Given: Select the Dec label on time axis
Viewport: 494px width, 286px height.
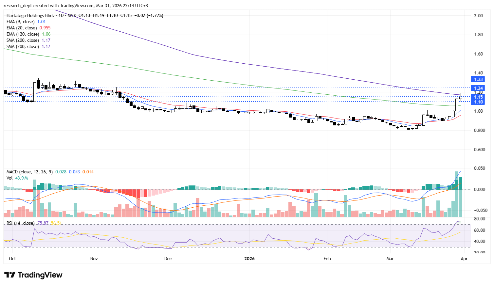Looking at the screenshot, I should 168,259.
